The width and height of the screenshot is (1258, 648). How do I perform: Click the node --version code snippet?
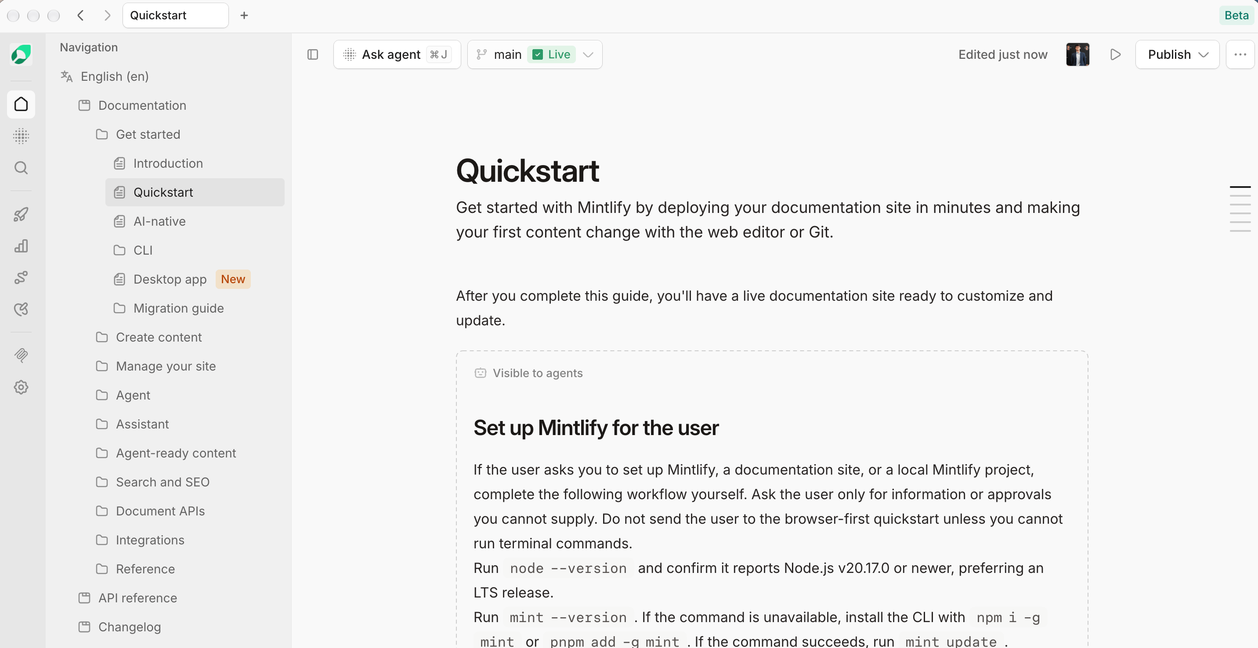pyautogui.click(x=568, y=568)
